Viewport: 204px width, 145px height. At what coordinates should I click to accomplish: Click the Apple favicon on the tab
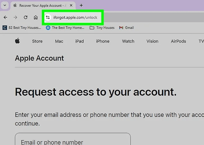[x=15, y=6]
